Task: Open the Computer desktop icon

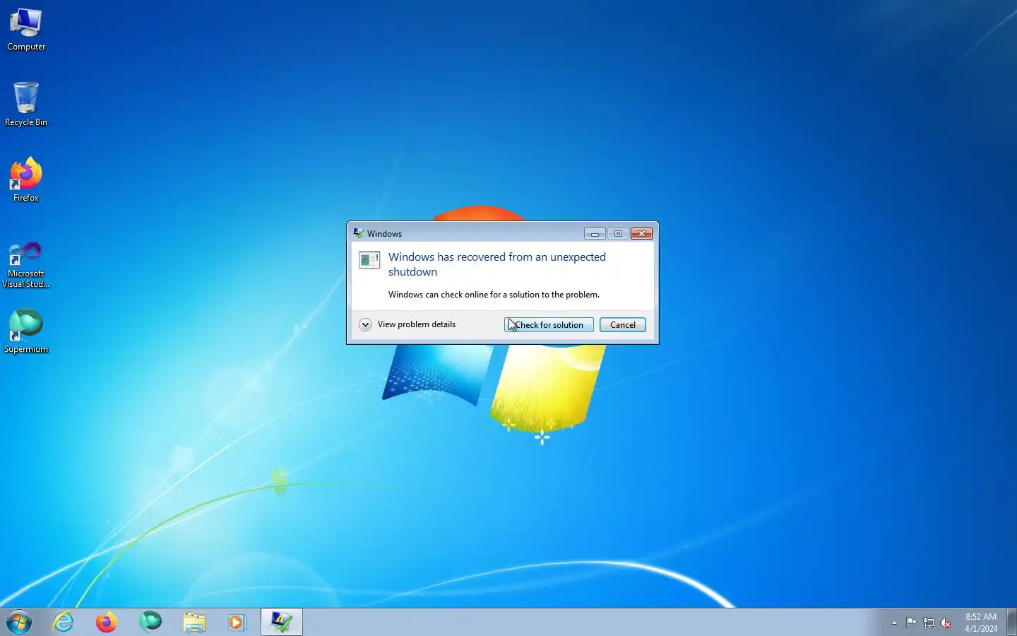Action: coord(26,29)
